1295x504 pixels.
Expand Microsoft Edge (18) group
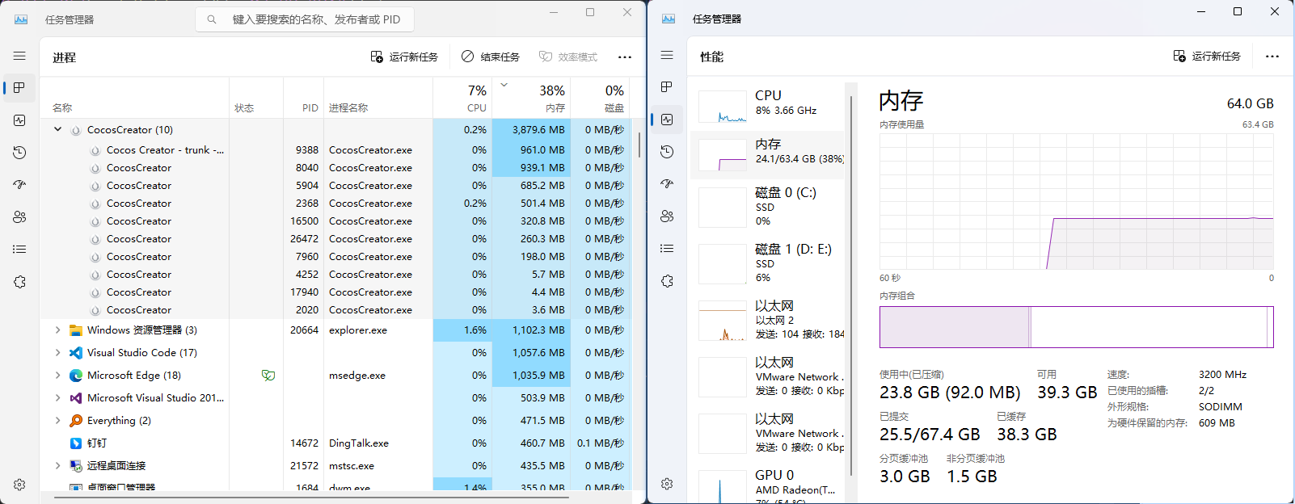click(57, 375)
